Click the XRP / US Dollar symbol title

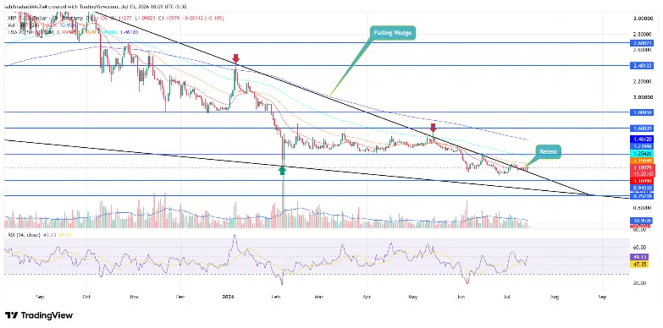coord(27,18)
